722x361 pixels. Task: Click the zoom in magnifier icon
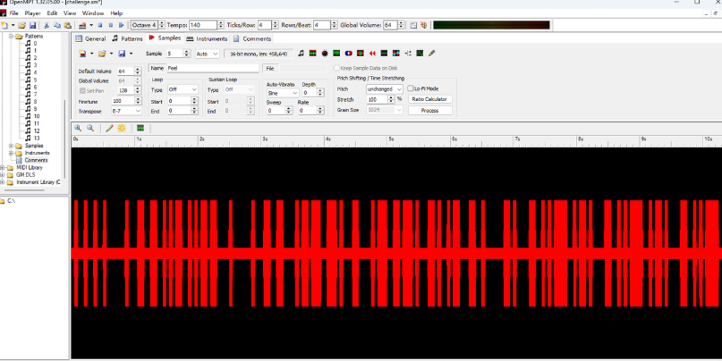click(79, 128)
